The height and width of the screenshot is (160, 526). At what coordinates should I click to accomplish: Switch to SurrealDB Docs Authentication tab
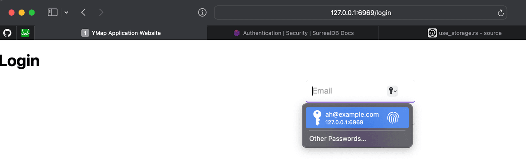click(293, 33)
